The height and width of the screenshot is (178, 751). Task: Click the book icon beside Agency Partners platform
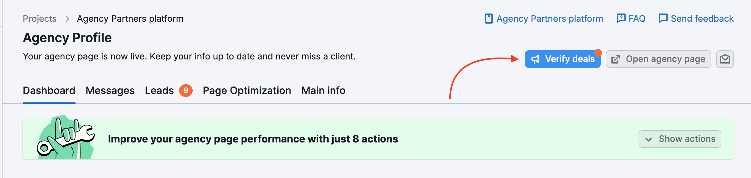point(489,19)
